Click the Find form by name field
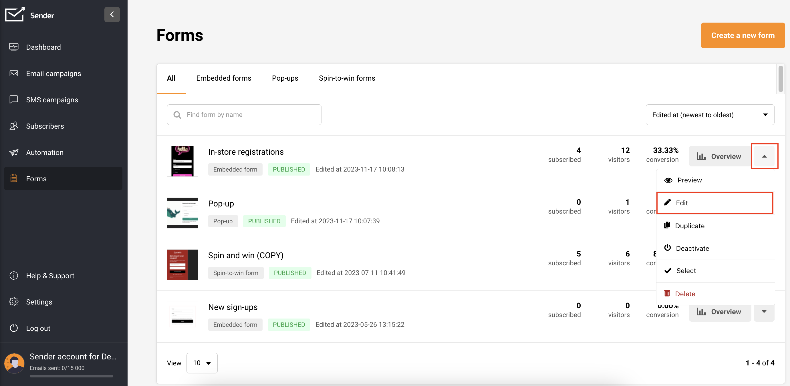Viewport: 790px width, 386px height. (x=244, y=115)
